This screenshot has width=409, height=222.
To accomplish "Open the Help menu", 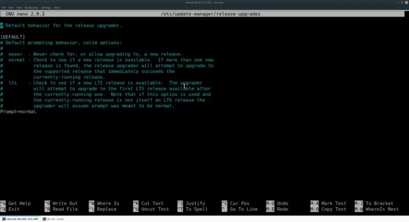I will click(57, 8).
